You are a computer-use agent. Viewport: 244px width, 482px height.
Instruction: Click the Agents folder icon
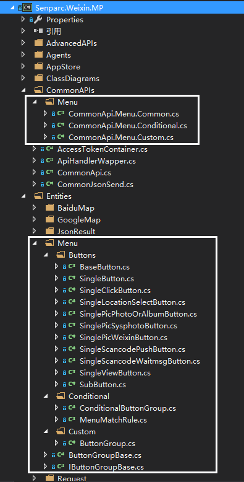38,55
